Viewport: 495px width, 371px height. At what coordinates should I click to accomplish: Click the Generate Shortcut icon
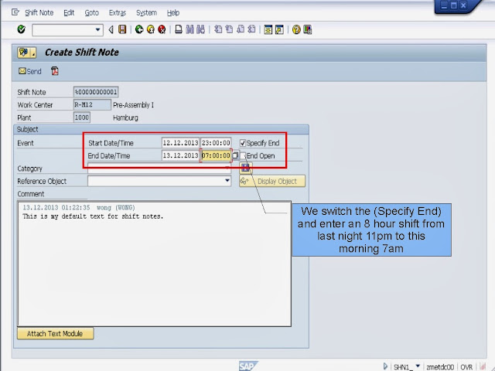[279, 29]
